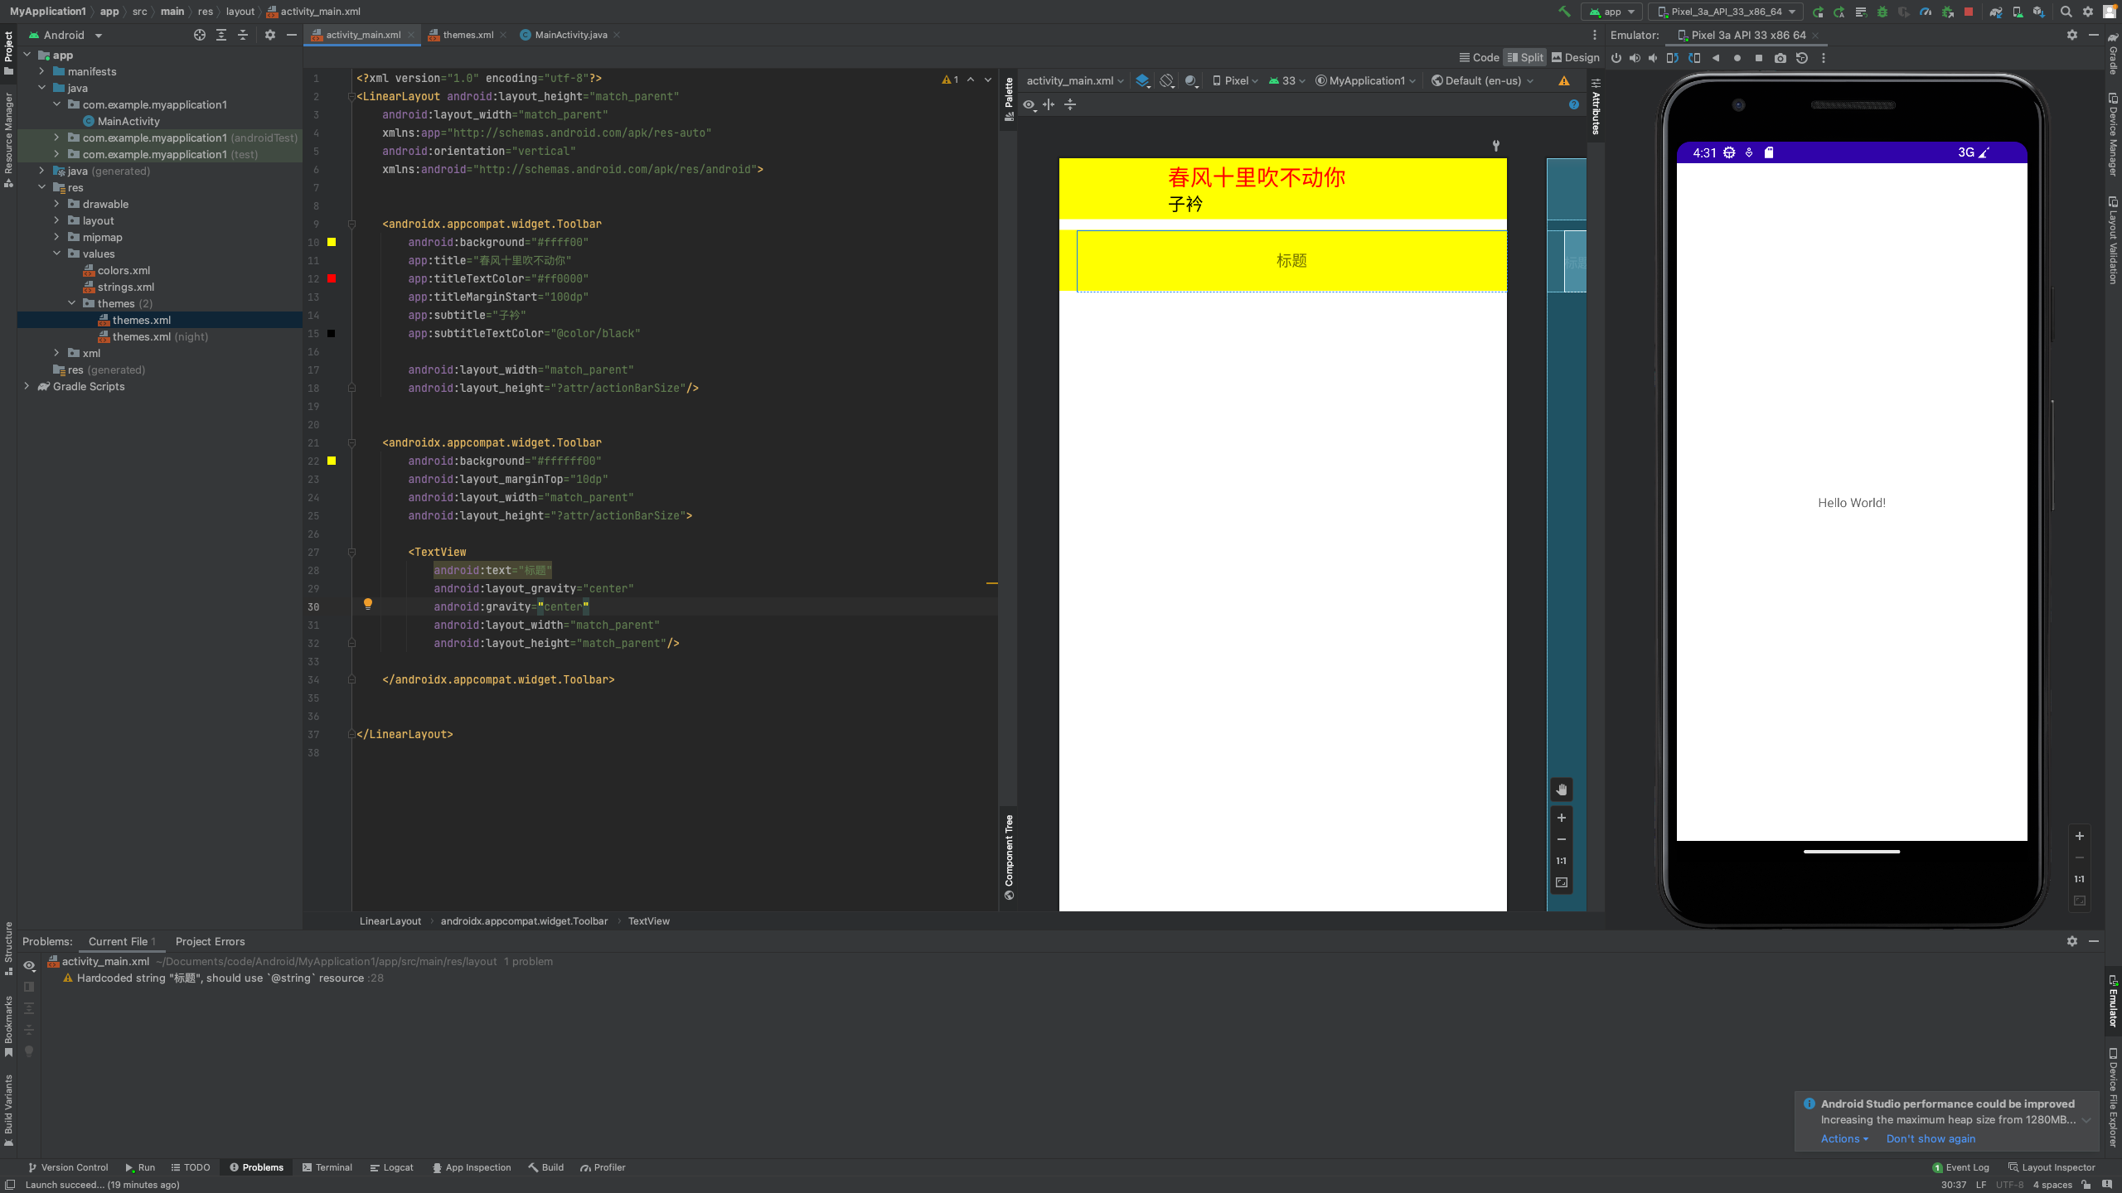Open the Project Errors tab in Problems
This screenshot has height=1193, width=2122.
[x=210, y=941]
